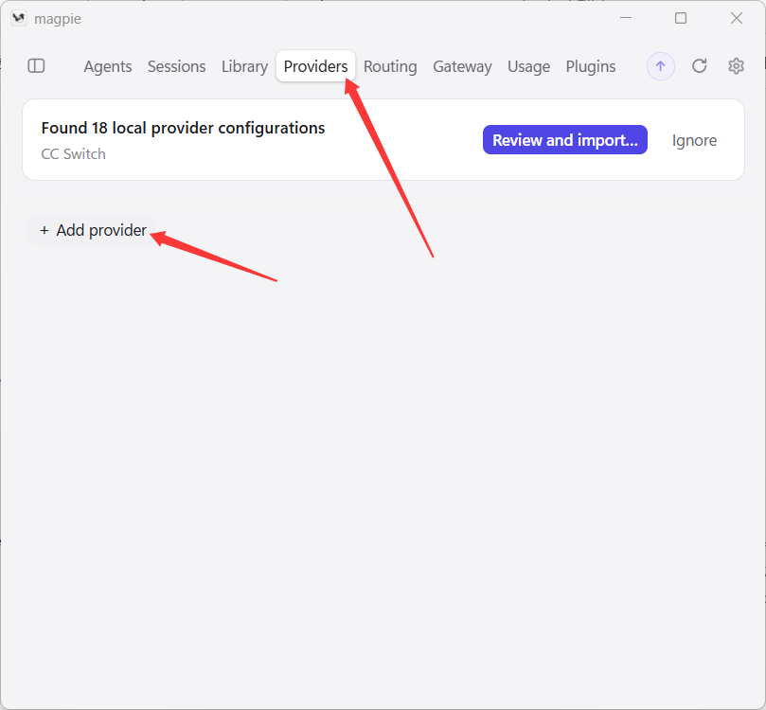The height and width of the screenshot is (710, 766).
Task: Open the Plugins tab
Action: [x=591, y=66]
